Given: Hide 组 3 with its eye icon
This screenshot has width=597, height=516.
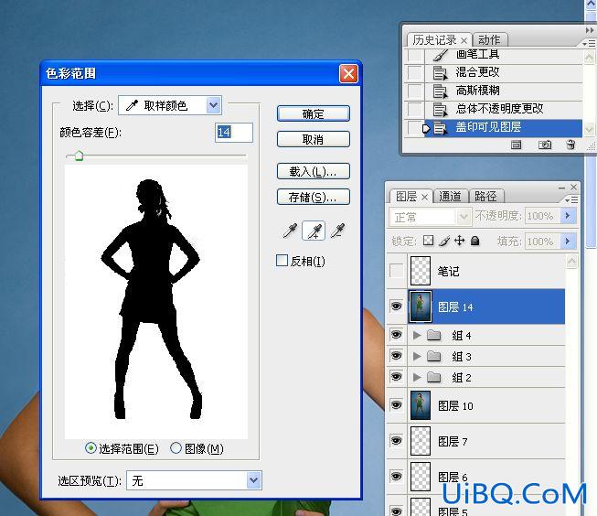Looking at the screenshot, I should 397,356.
